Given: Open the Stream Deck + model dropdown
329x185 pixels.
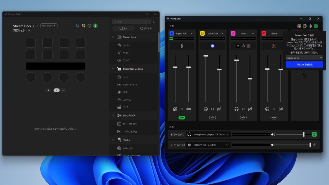Looking at the screenshot, I should coord(304,58).
